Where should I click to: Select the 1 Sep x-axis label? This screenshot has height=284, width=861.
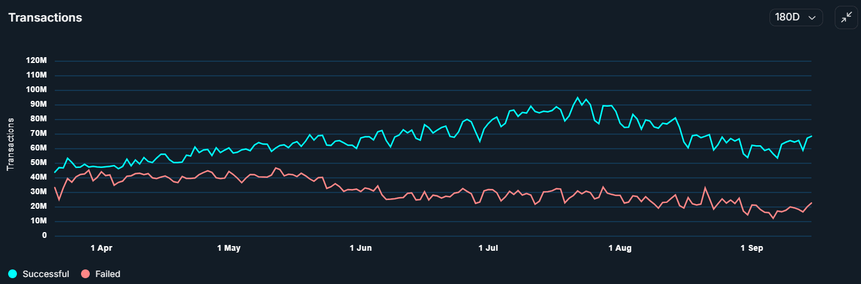coord(751,248)
